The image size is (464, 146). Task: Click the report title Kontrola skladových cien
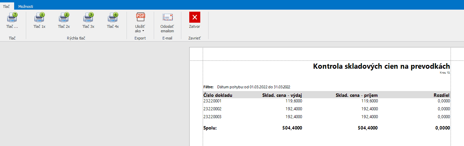coord(381,66)
